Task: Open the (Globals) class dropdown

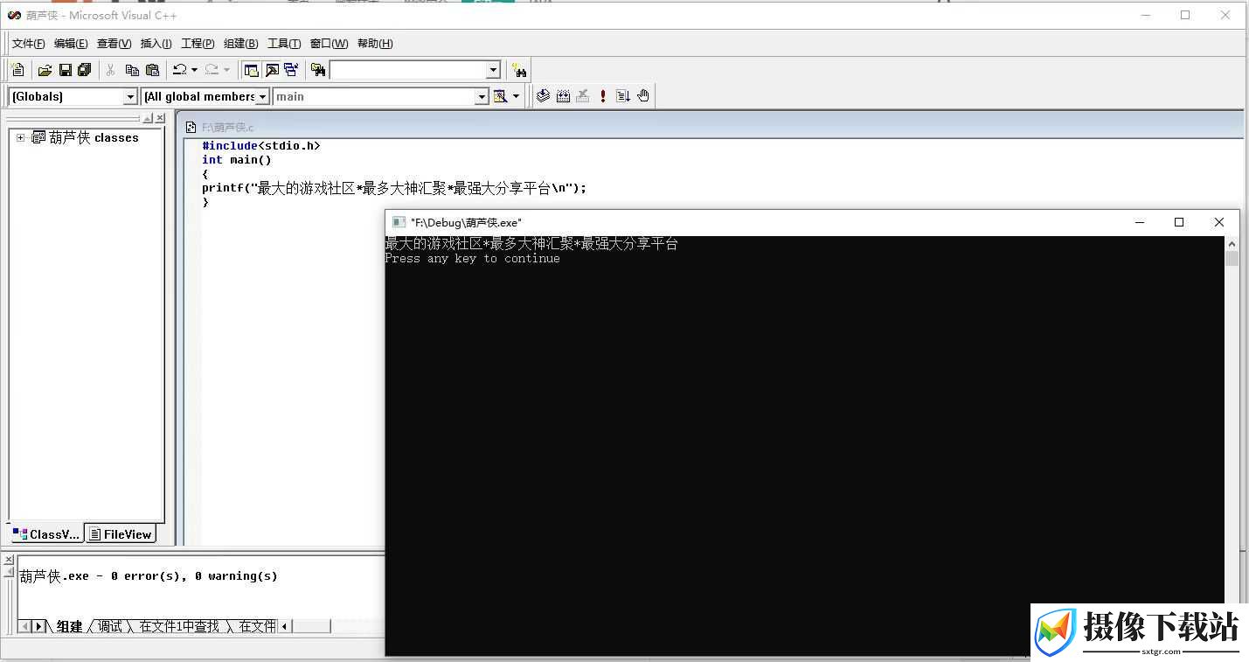Action: pos(131,97)
